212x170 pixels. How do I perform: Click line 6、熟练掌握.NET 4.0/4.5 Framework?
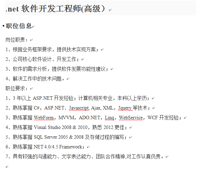(x=45, y=147)
